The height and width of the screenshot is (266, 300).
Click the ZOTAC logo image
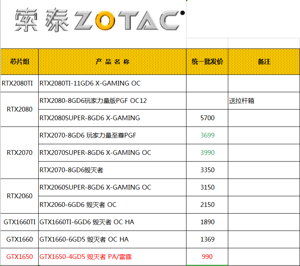click(x=99, y=20)
